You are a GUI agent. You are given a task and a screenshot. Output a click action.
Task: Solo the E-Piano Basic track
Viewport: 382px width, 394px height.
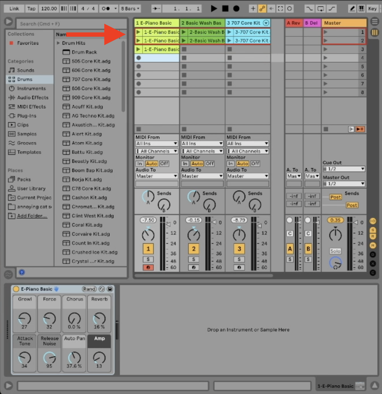(x=148, y=259)
